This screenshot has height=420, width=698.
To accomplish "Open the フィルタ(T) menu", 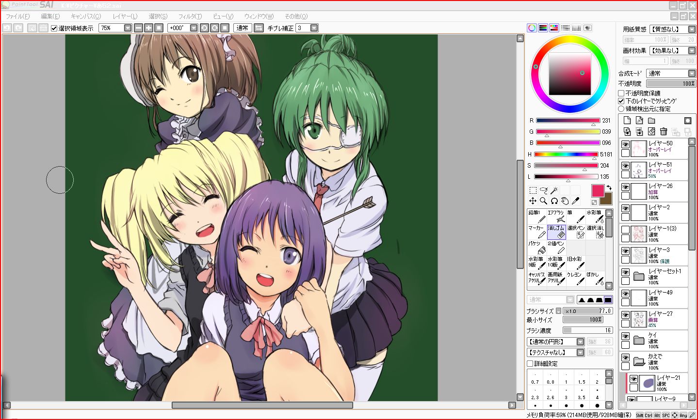I will click(x=190, y=16).
